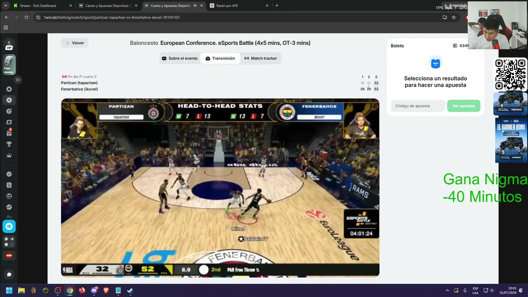Viewport: 528px width, 297px height.
Task: Open the gift box icon with notification badge
Action: pyautogui.click(x=9, y=133)
